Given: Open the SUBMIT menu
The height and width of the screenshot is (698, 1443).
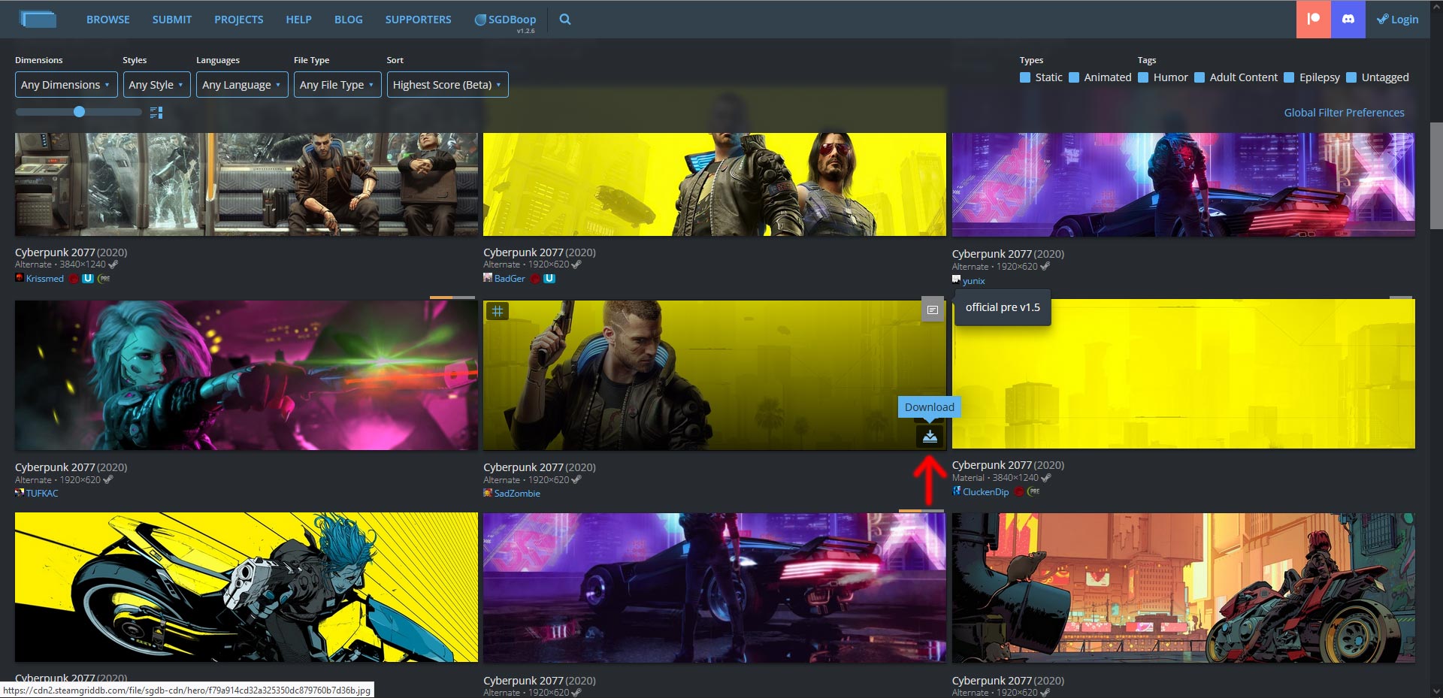Looking at the screenshot, I should (x=172, y=20).
